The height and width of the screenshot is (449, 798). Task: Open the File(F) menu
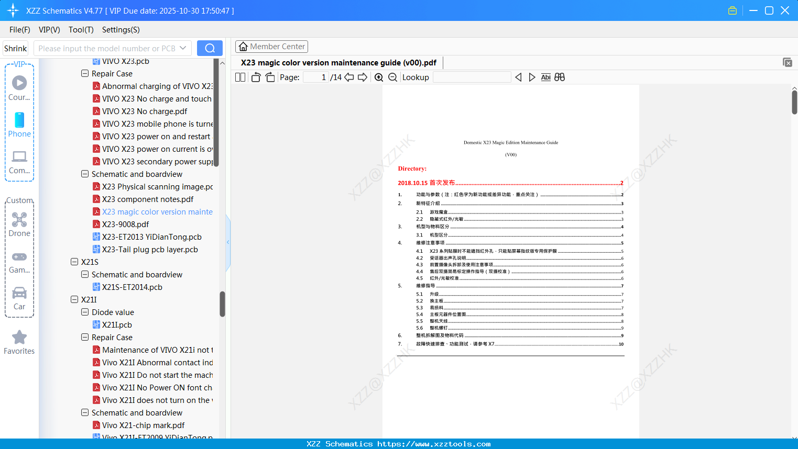click(20, 30)
